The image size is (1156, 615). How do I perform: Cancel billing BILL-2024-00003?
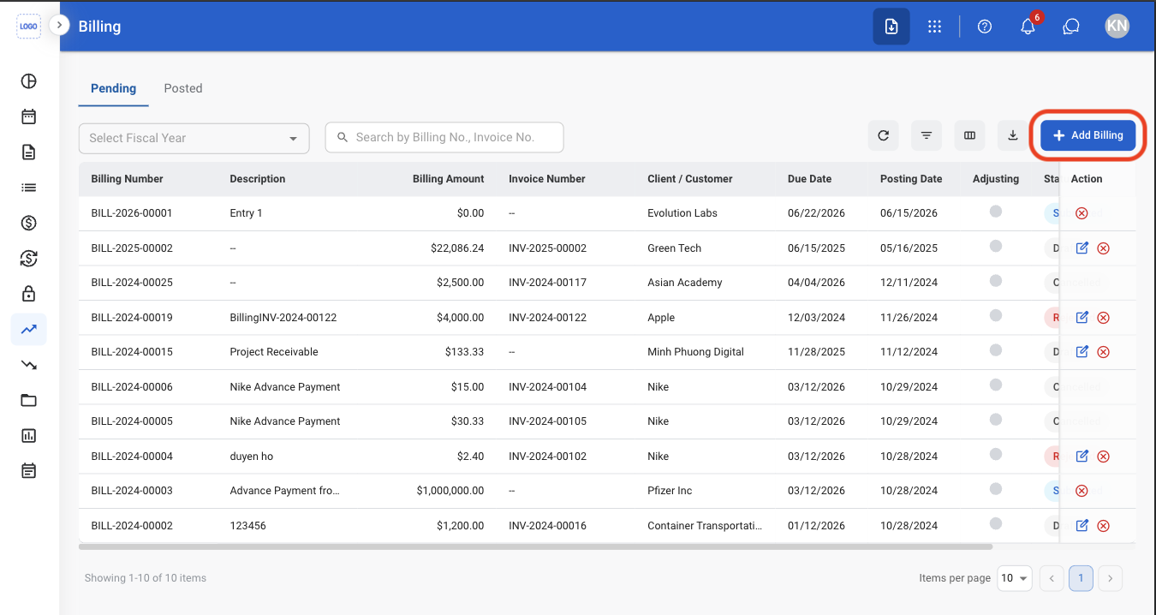click(x=1082, y=491)
